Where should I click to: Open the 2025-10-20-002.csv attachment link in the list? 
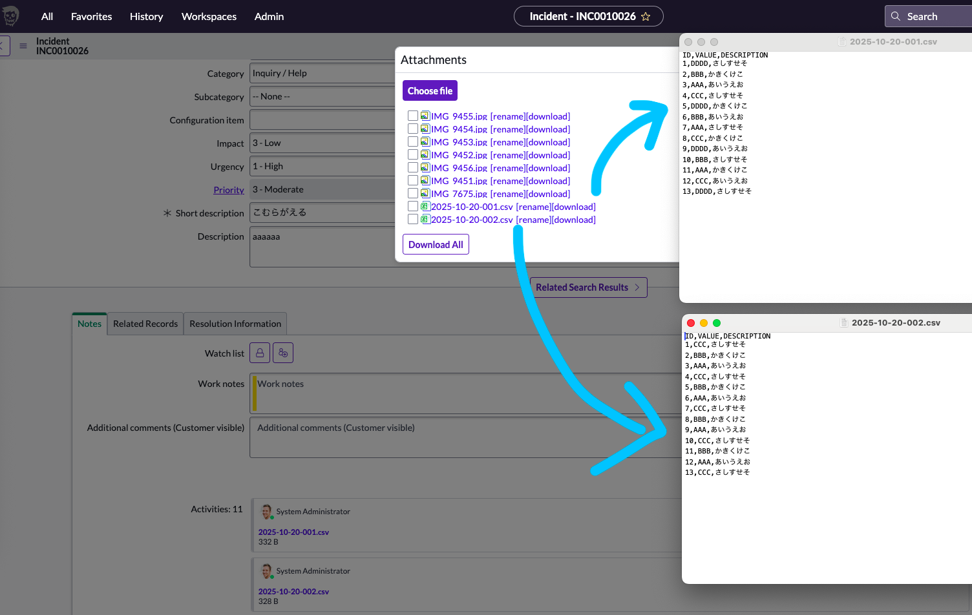(x=472, y=220)
